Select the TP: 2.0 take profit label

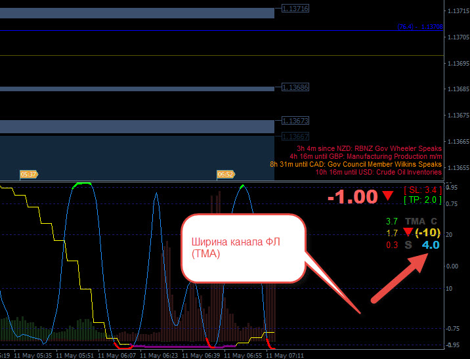(423, 200)
